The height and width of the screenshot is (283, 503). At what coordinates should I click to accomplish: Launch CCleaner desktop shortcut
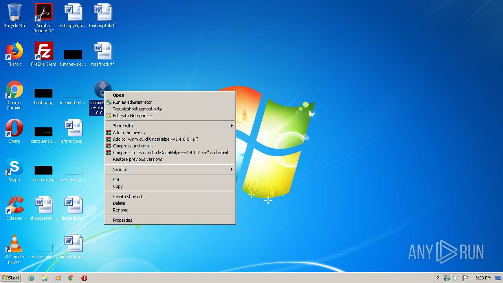click(14, 208)
